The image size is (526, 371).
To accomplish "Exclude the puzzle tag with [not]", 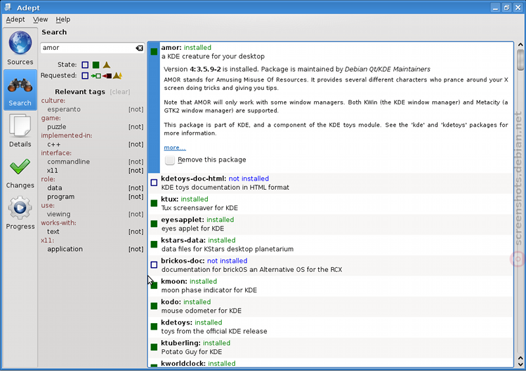I will tap(136, 127).
